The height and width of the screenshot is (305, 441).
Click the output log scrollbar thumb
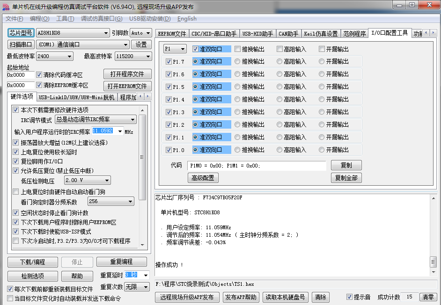pyautogui.click(x=434, y=261)
